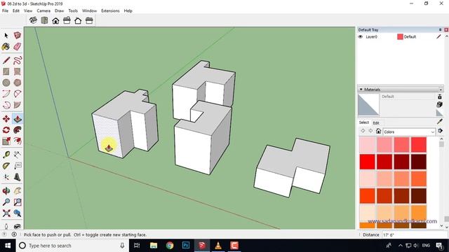Switch to Right view

[x=67, y=20]
